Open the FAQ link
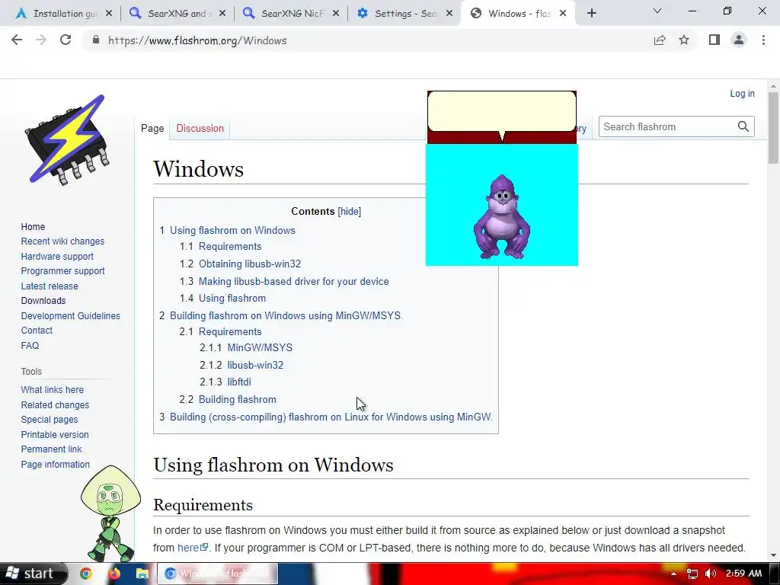The image size is (780, 585). pos(30,346)
